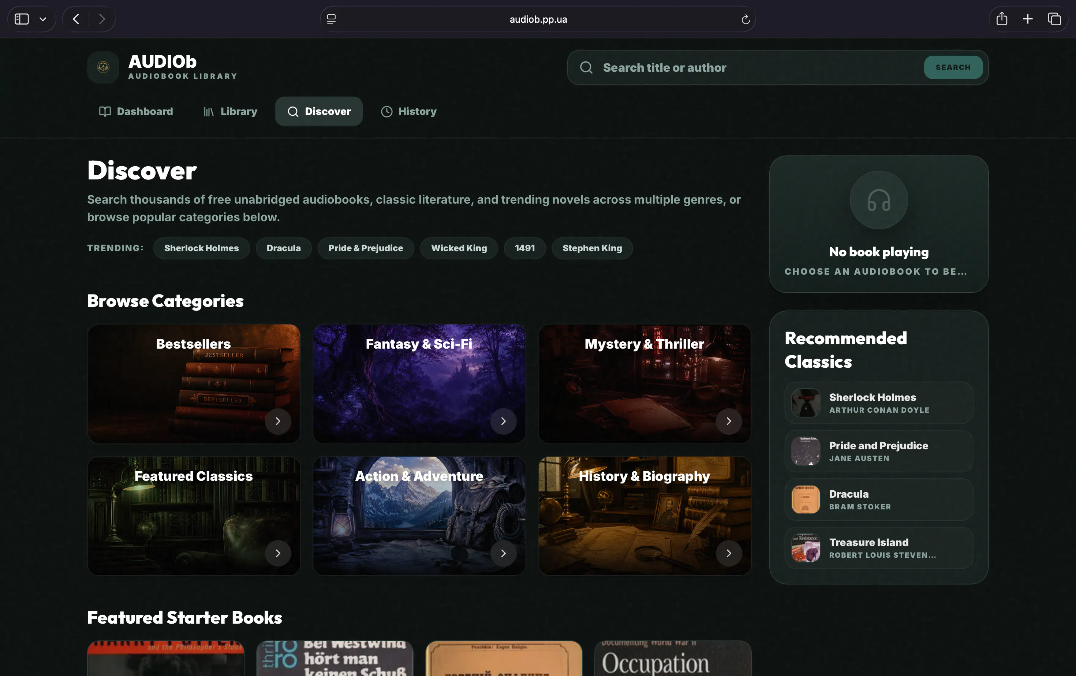Image resolution: width=1076 pixels, height=676 pixels.
Task: Click the arrow on Action & Adventure card
Action: 504,553
